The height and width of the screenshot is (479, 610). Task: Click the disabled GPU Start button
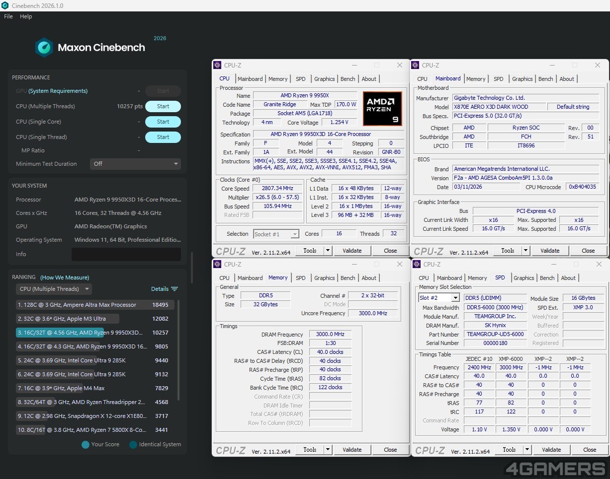click(163, 91)
